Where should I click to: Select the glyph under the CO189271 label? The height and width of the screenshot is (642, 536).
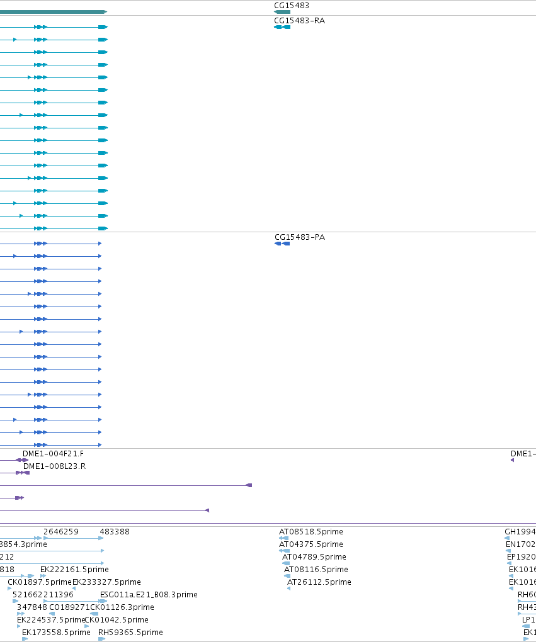52,614
